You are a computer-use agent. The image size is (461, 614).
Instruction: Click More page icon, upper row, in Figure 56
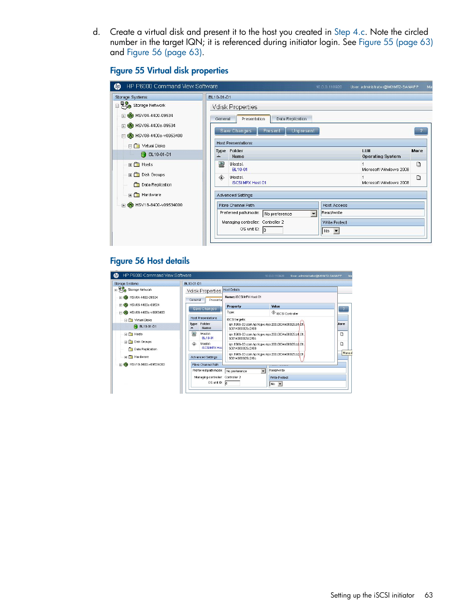click(342, 334)
